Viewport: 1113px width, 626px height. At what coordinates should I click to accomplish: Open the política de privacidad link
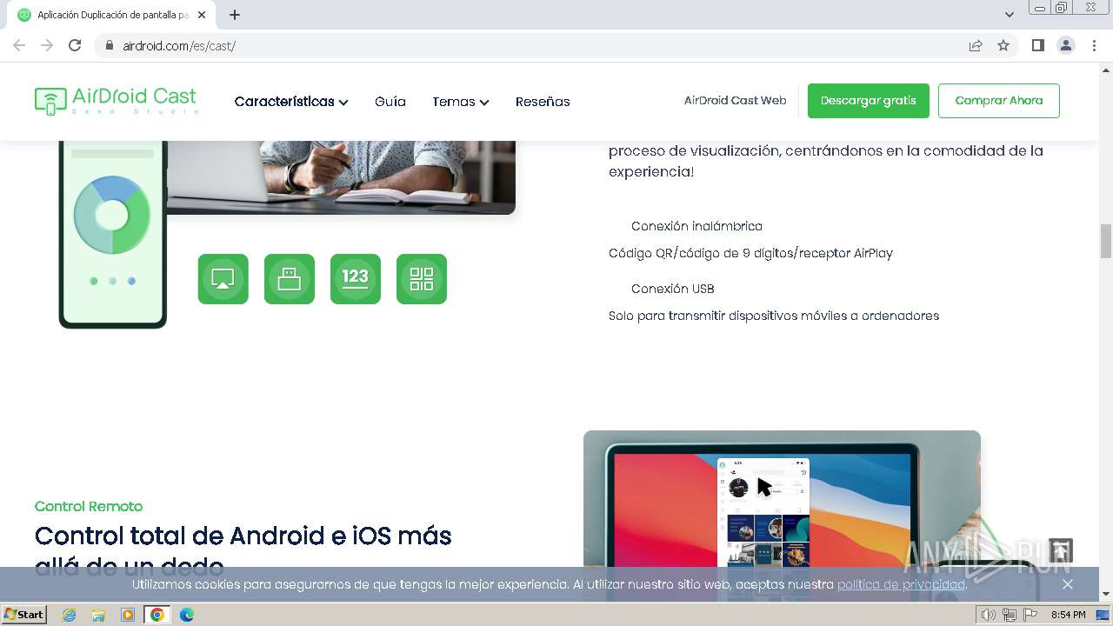pyautogui.click(x=901, y=584)
